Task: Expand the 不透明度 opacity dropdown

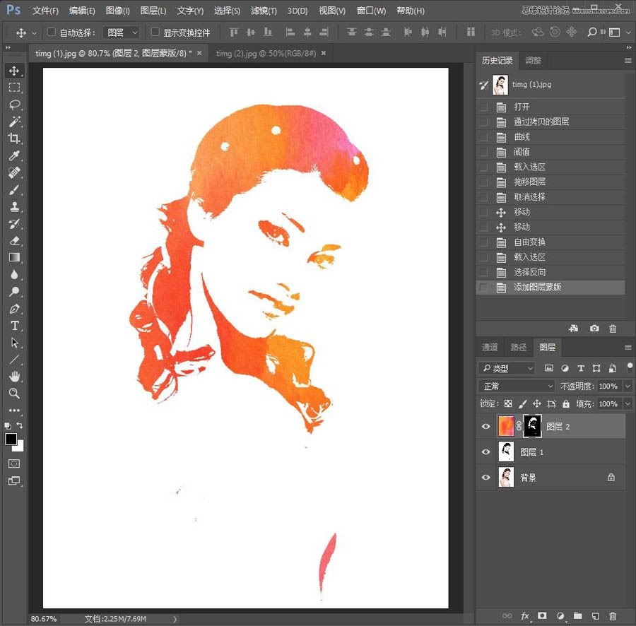Action: pyautogui.click(x=628, y=386)
